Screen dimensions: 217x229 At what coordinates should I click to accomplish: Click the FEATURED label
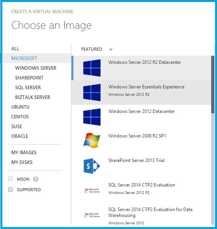[x=92, y=49]
